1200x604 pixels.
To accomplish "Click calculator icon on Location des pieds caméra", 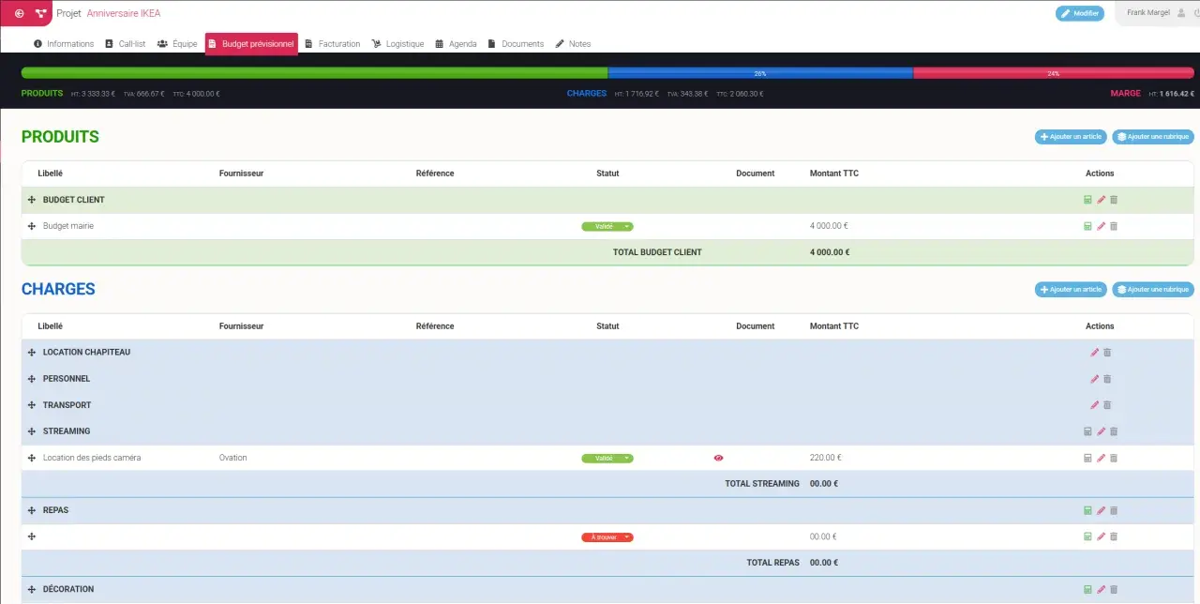I will coord(1087,458).
